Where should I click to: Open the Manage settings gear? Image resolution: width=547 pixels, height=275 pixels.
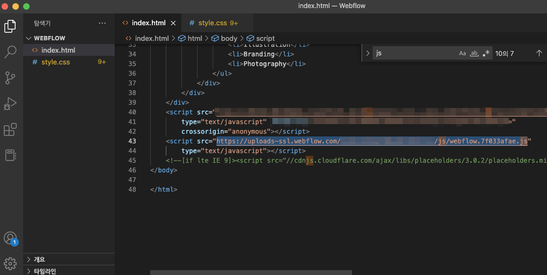10,264
